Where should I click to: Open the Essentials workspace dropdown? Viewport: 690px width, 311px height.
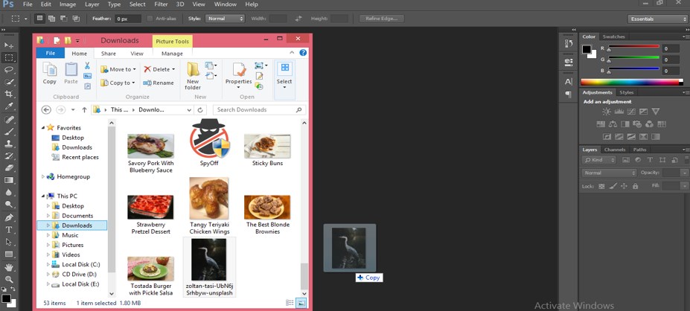(x=657, y=19)
